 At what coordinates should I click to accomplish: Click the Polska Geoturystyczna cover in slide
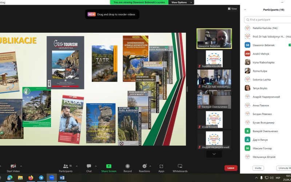(71, 119)
